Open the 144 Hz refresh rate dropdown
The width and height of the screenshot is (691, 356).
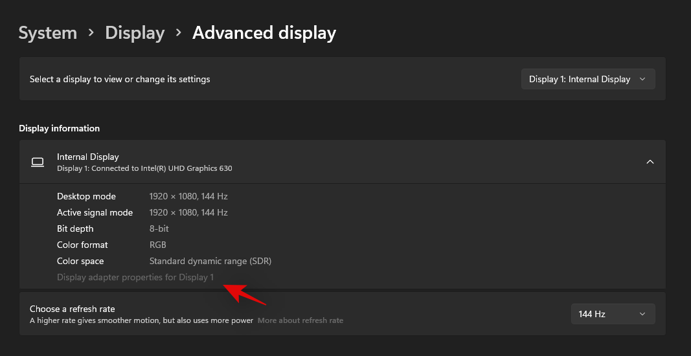[612, 314]
